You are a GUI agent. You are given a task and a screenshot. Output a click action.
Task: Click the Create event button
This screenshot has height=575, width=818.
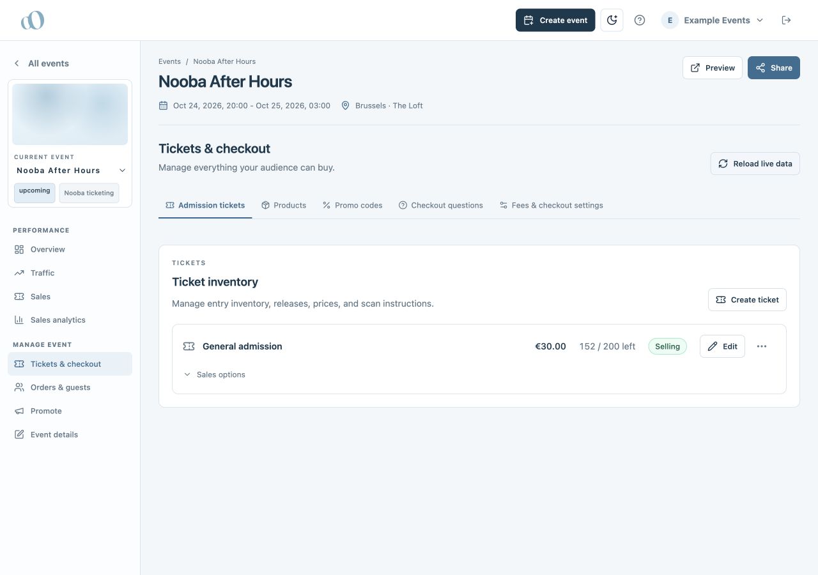pyautogui.click(x=555, y=20)
